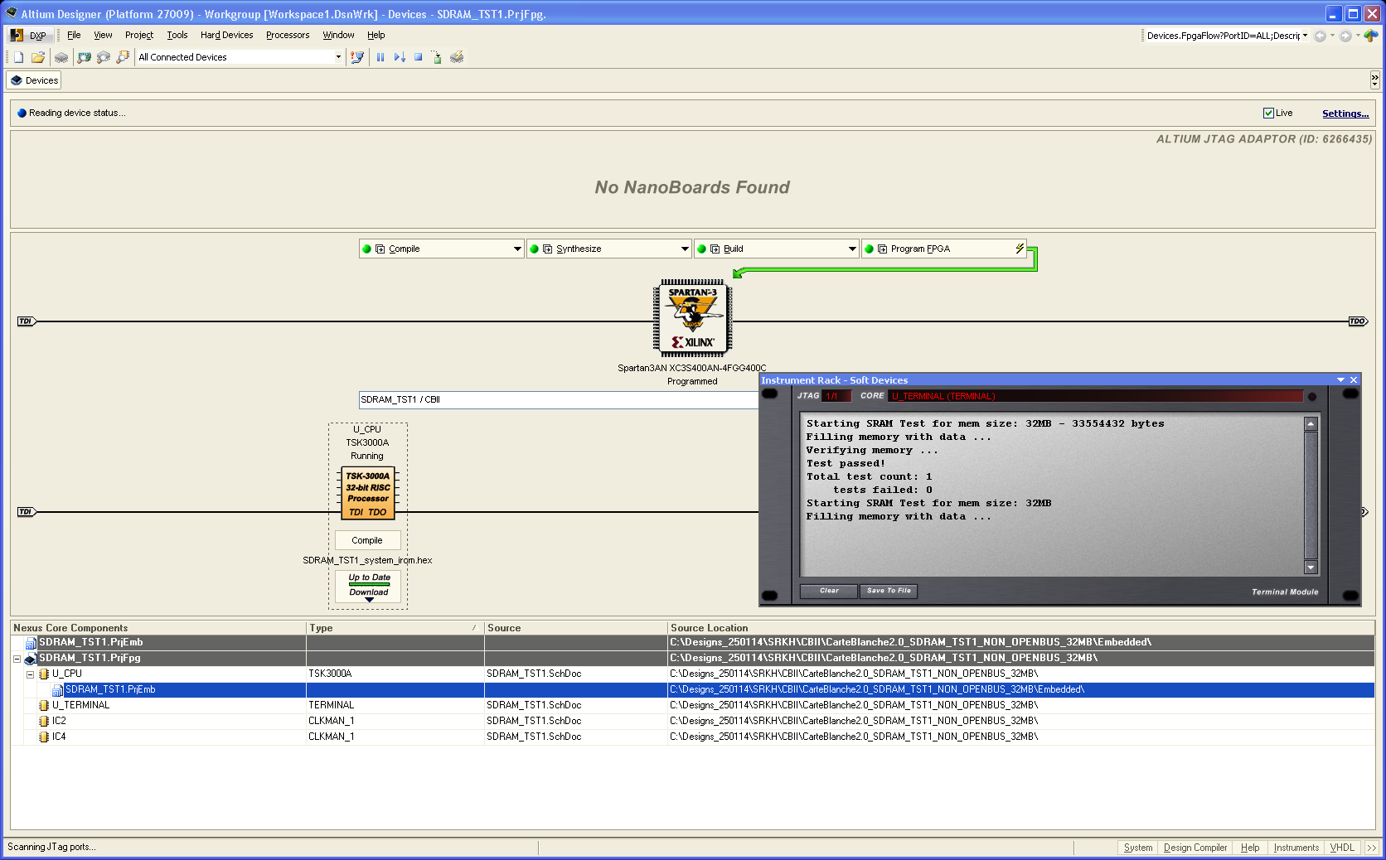Click the Up to Date Download button
The height and width of the screenshot is (860, 1386).
coord(369,586)
